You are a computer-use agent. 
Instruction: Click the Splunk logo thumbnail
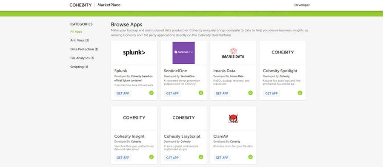pos(134,53)
